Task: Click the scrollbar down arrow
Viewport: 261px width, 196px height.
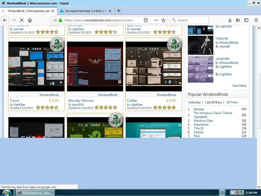Action: tap(259, 187)
